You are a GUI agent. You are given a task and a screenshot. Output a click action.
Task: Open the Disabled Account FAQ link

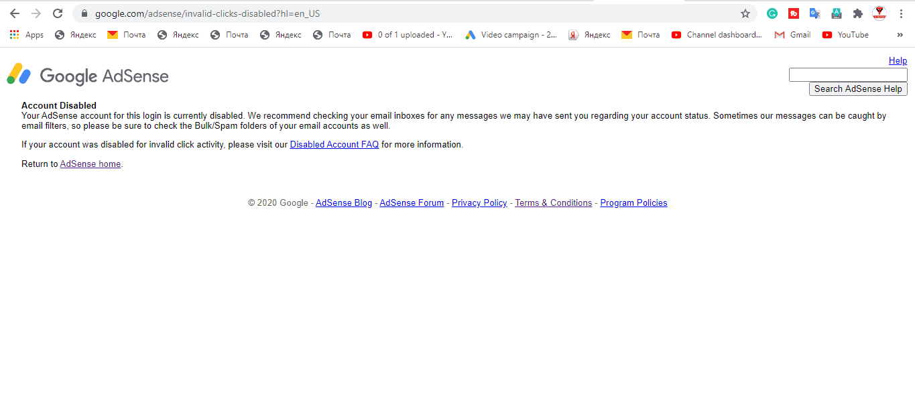[x=334, y=144]
